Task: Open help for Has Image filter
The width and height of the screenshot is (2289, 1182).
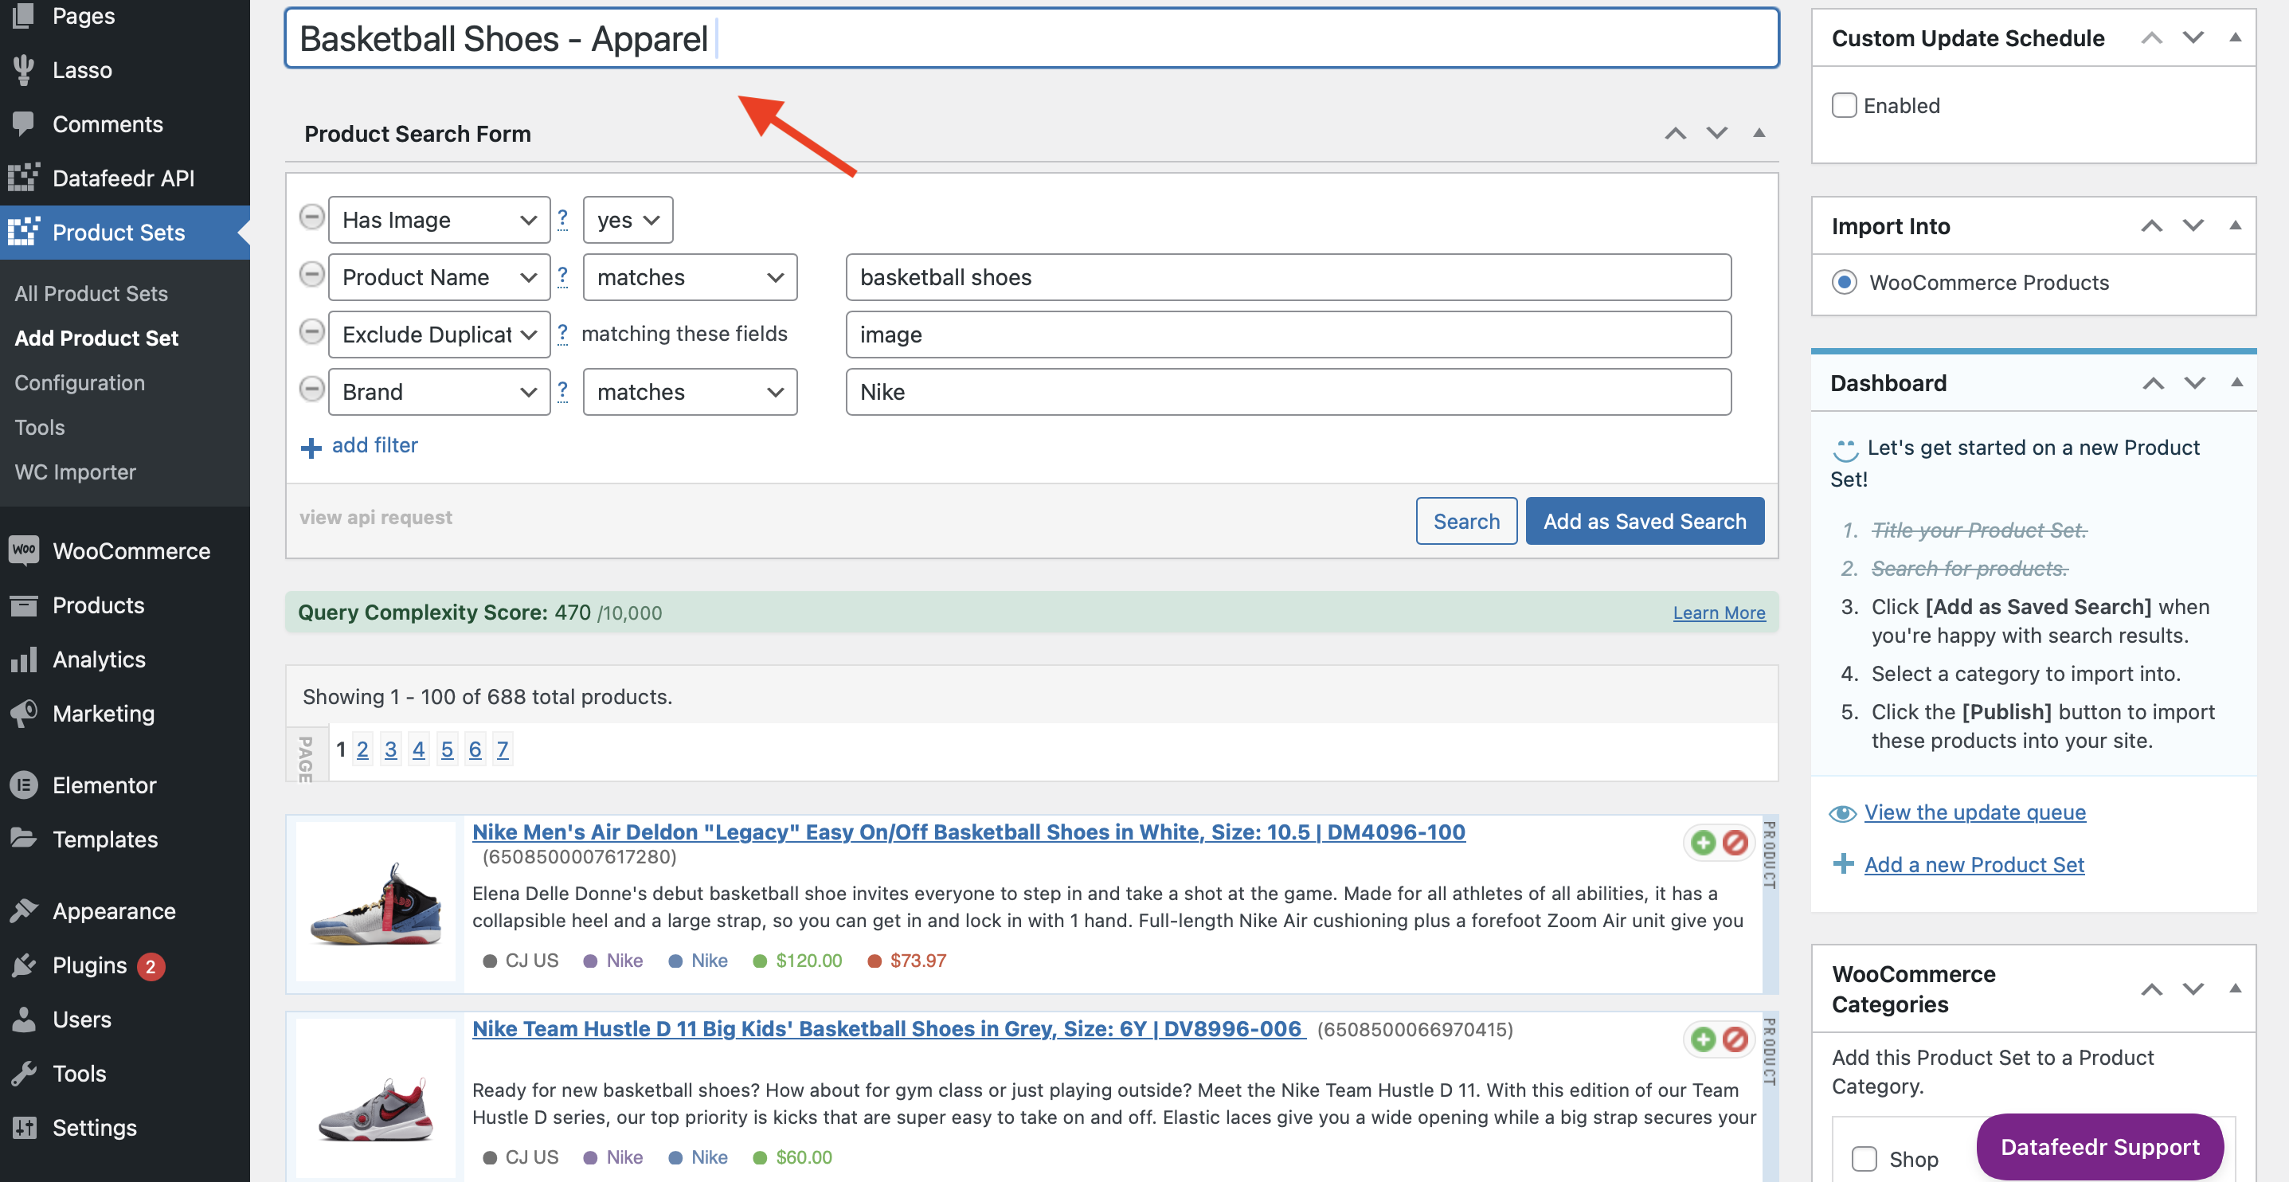Action: click(x=562, y=218)
